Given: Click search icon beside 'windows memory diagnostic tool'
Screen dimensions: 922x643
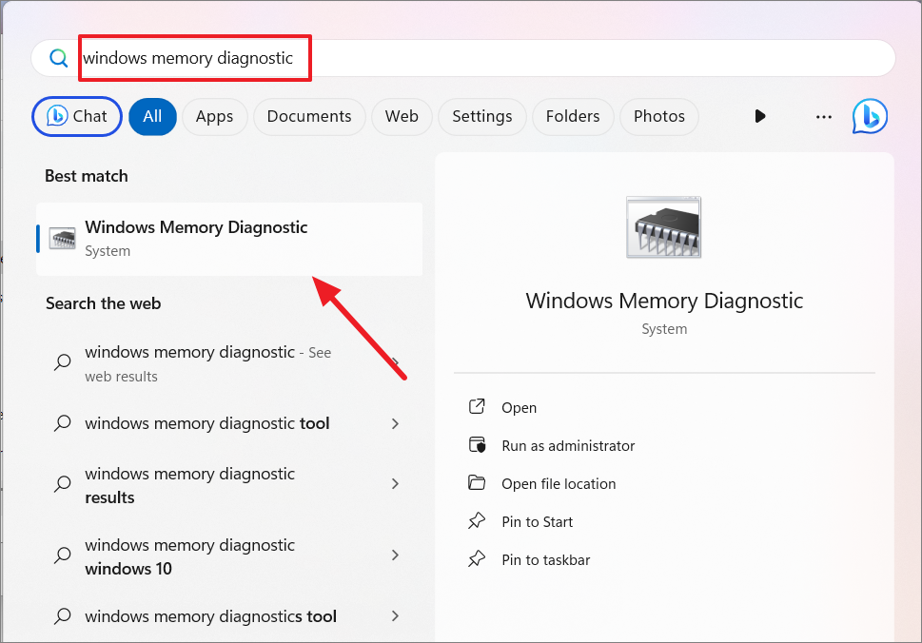Looking at the screenshot, I should tap(63, 423).
